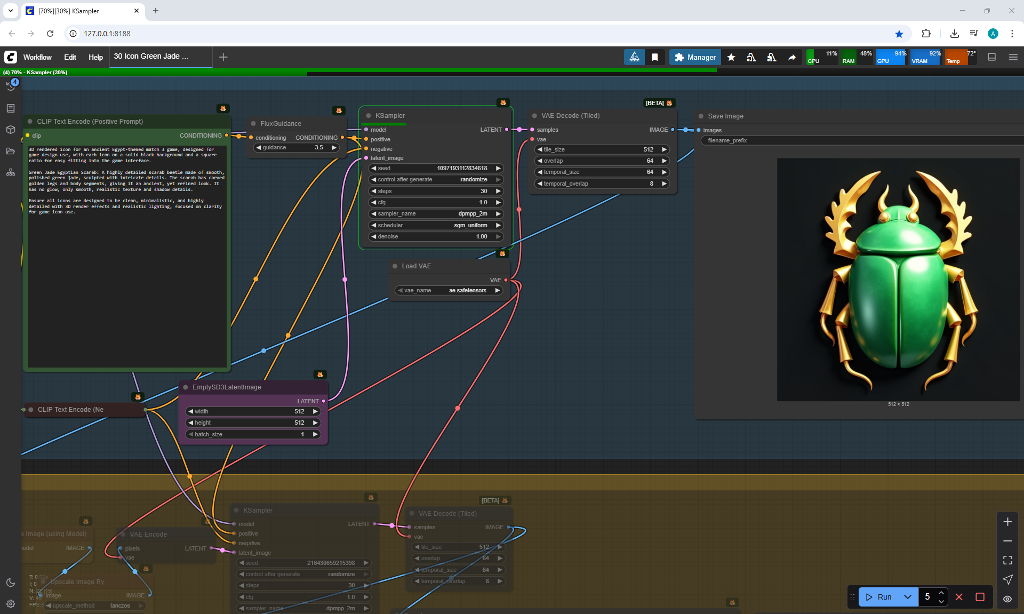
Task: Fit view using the canvas frame icon
Action: [x=1007, y=560]
